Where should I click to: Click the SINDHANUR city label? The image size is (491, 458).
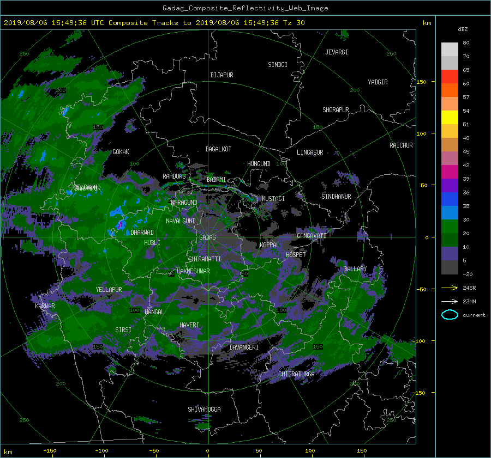pyautogui.click(x=336, y=197)
